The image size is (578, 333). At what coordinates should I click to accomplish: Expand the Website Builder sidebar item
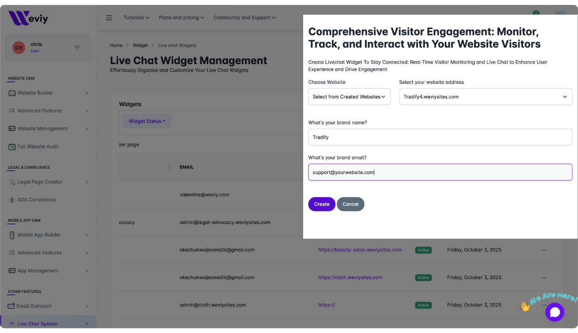[48, 93]
